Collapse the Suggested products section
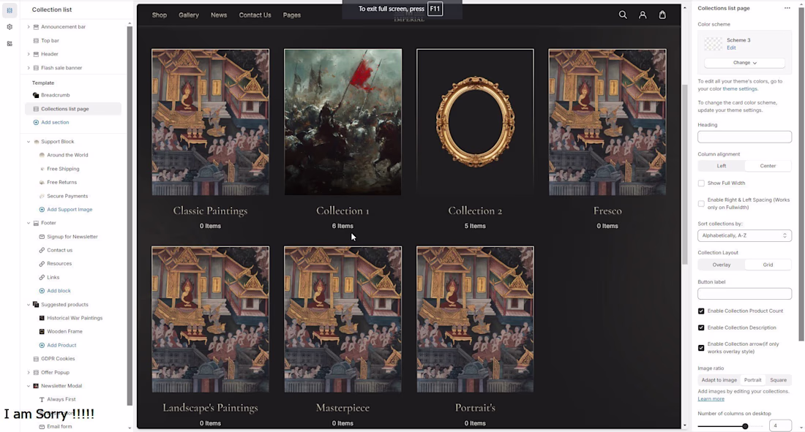 (29, 305)
